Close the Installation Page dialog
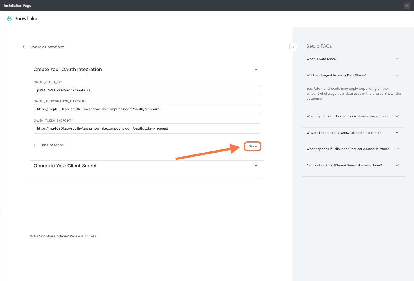Screen dimensions: 414x281 click(x=407, y=6)
